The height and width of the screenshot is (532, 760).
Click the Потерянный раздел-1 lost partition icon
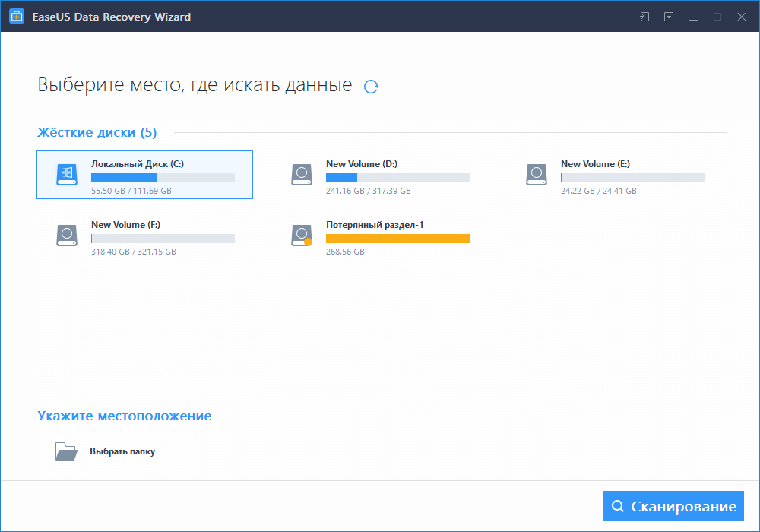(x=302, y=236)
